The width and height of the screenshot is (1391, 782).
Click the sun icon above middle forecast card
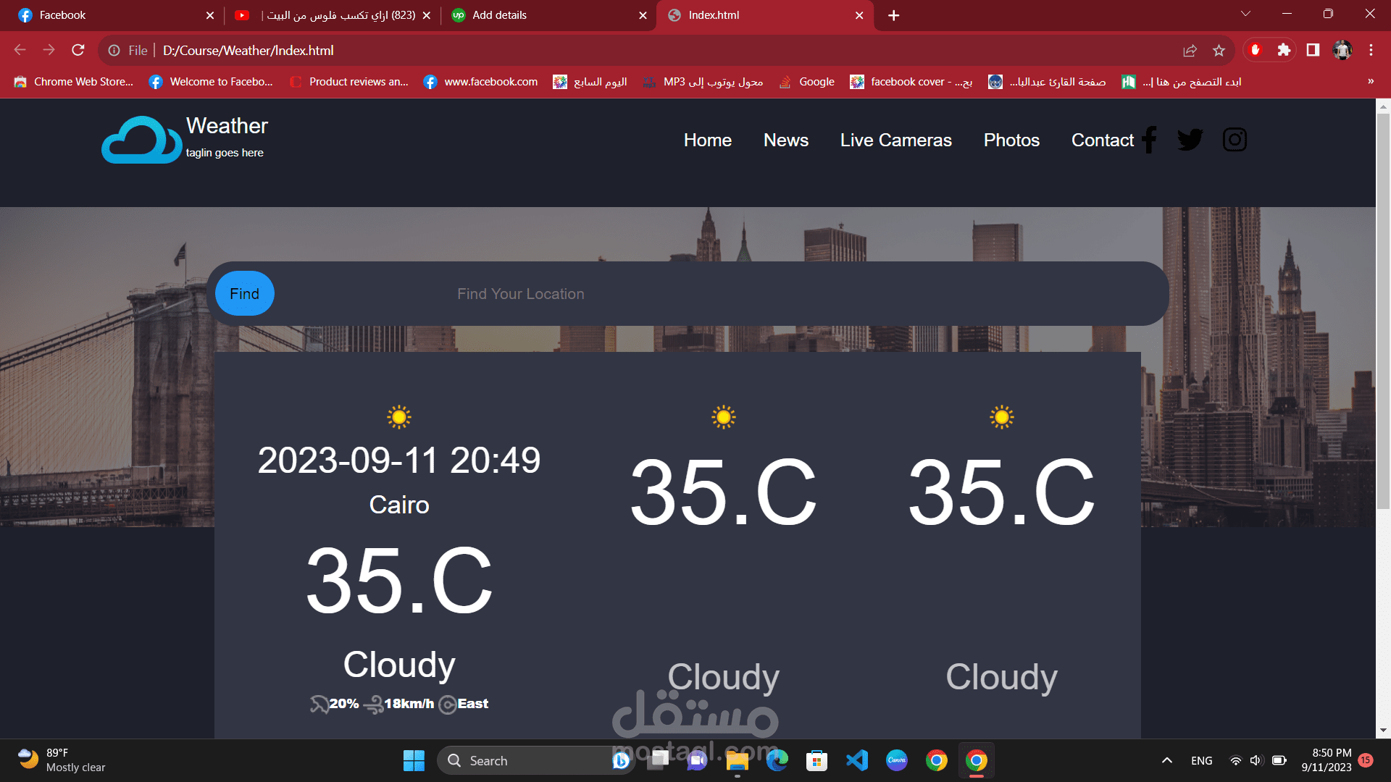coord(724,417)
